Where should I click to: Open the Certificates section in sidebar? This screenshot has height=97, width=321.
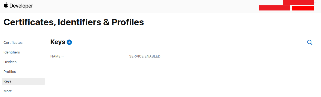(x=13, y=43)
